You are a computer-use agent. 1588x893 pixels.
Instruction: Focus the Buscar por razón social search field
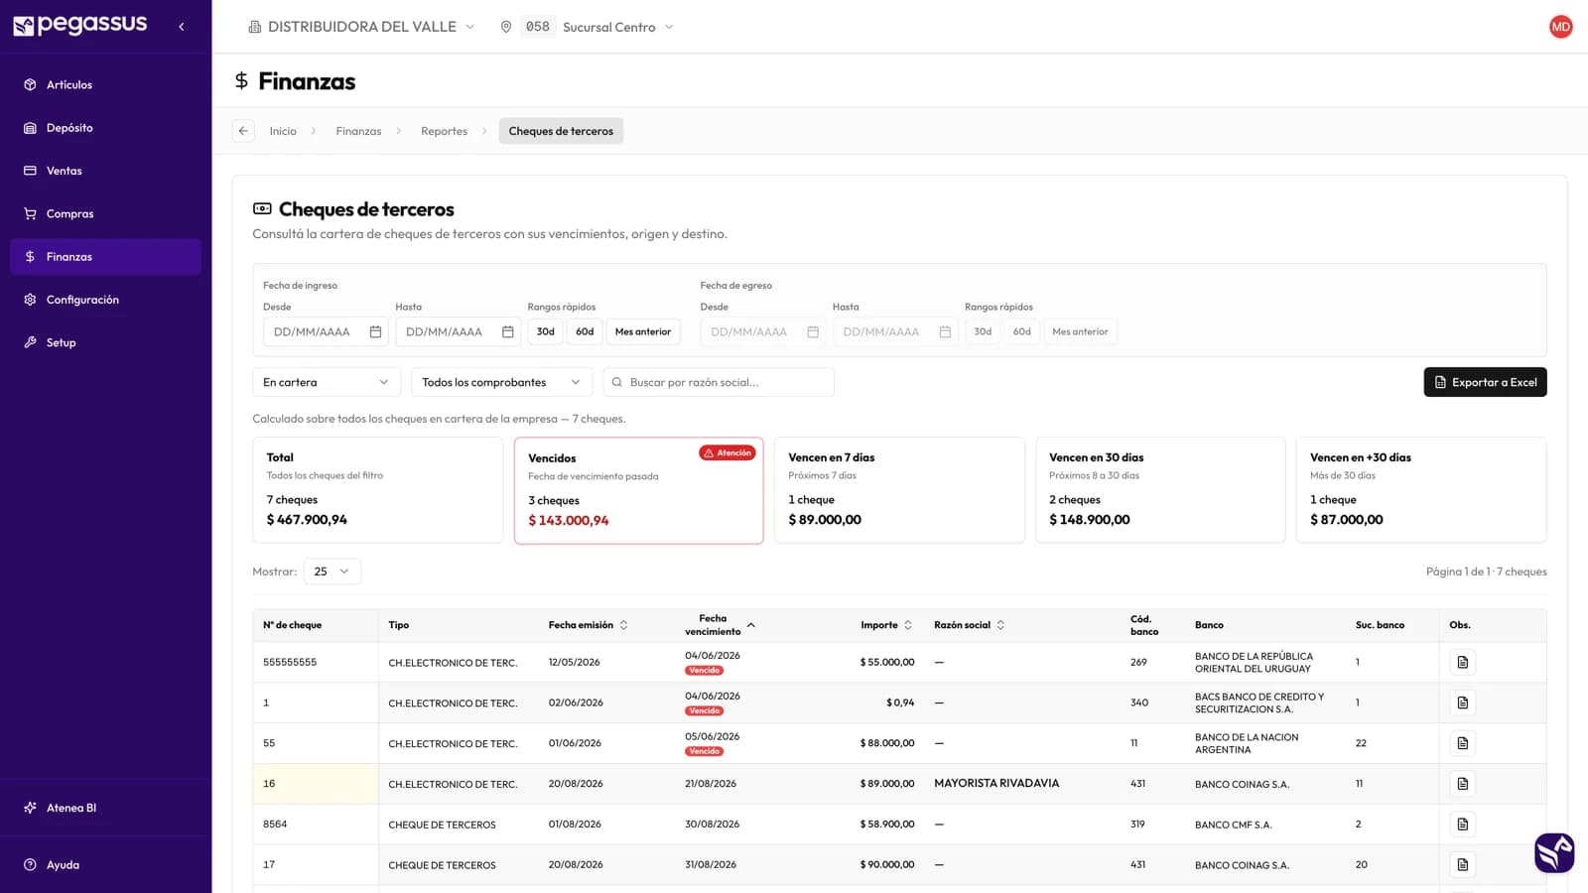click(719, 382)
